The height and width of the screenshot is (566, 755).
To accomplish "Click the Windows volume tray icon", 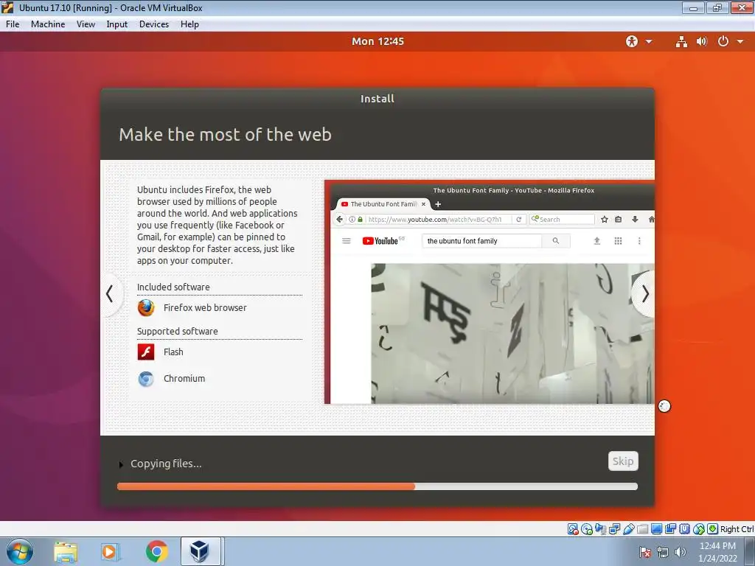I will coord(680,552).
